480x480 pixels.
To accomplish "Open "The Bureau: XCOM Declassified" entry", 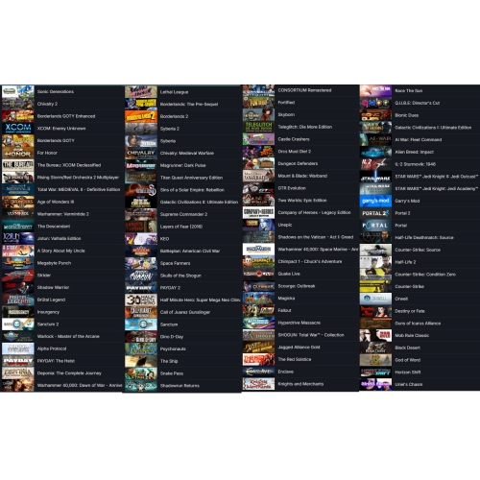I will (69, 165).
